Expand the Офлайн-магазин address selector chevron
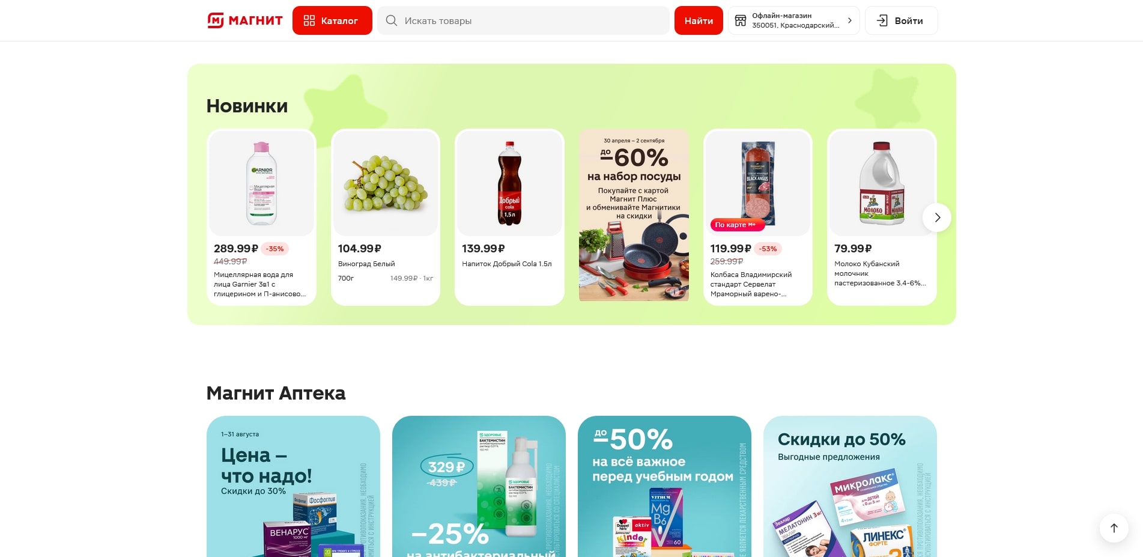The width and height of the screenshot is (1143, 557). pyautogui.click(x=849, y=20)
